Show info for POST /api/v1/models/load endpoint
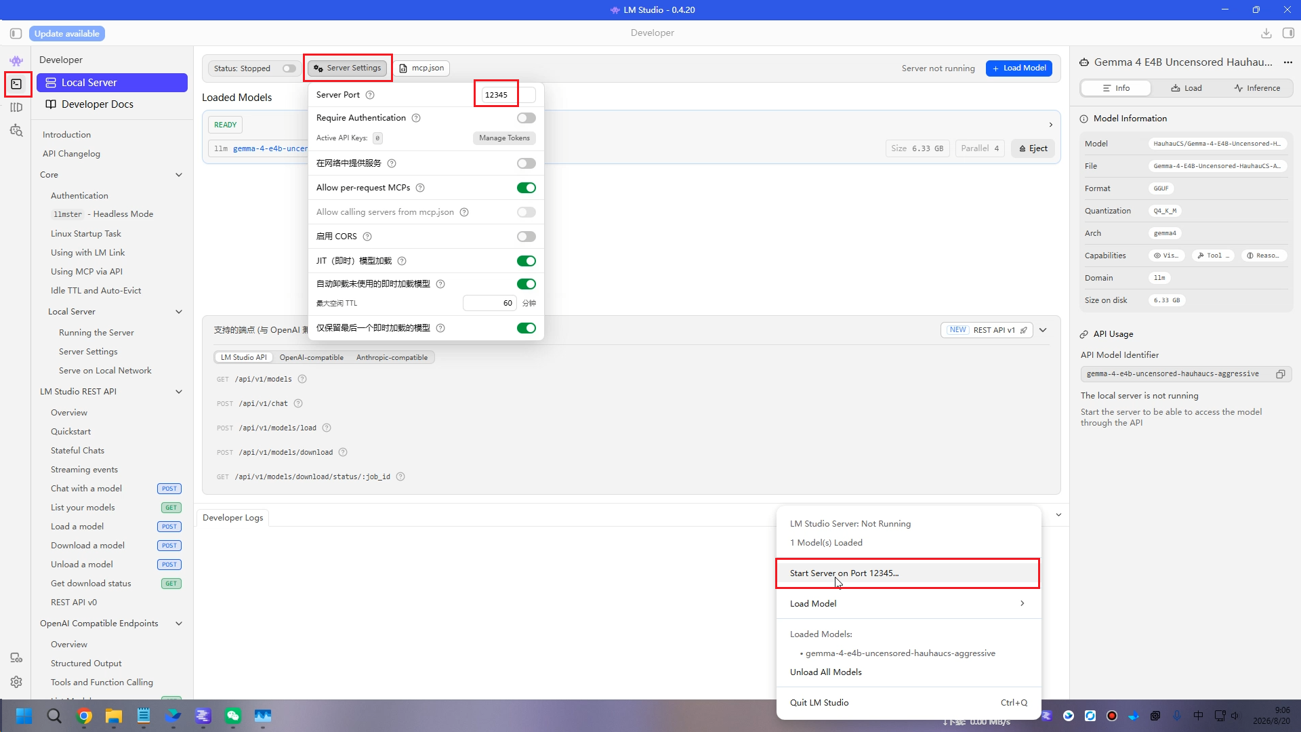The image size is (1301, 732). pos(327,428)
